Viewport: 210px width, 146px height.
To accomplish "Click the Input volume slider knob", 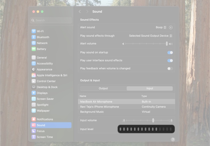I will pyautogui.click(x=153, y=120).
